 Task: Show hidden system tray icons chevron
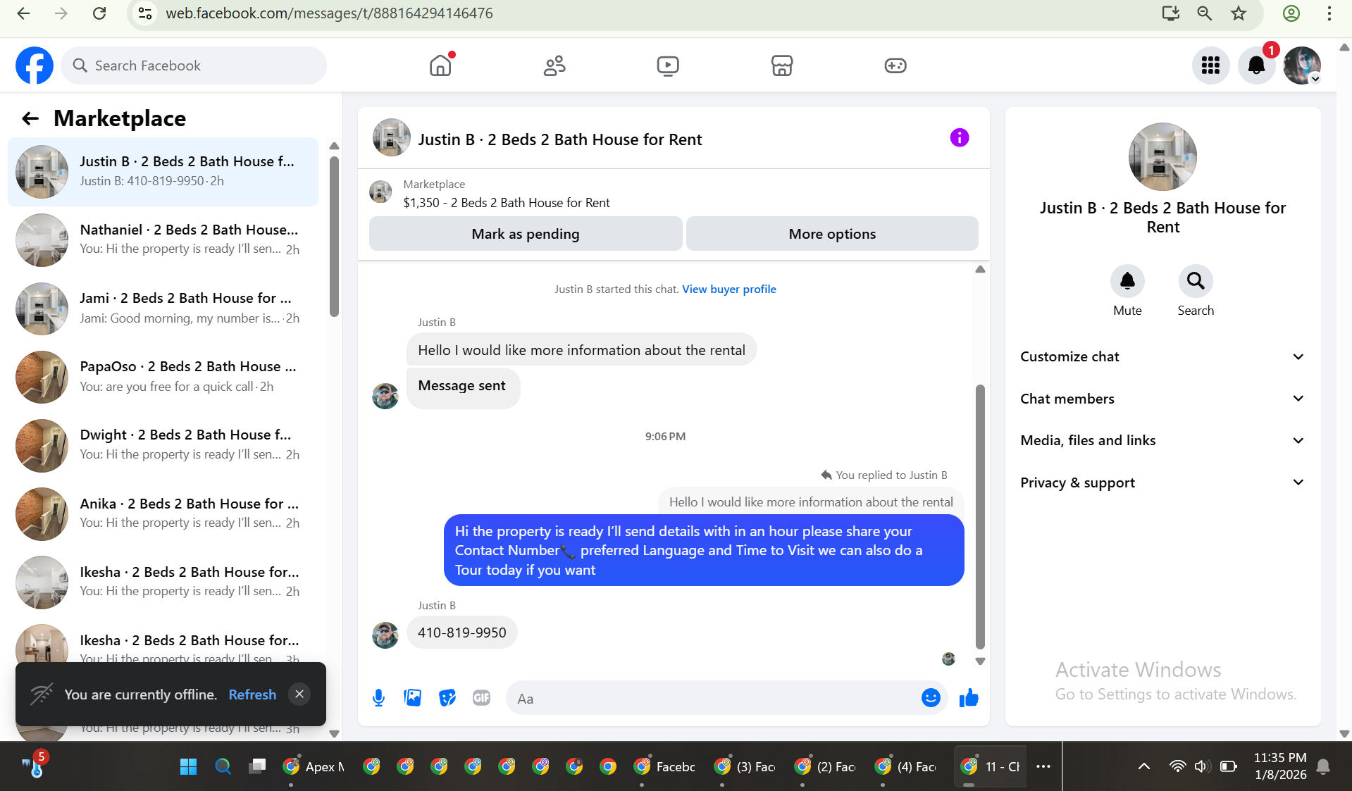pyautogui.click(x=1143, y=766)
